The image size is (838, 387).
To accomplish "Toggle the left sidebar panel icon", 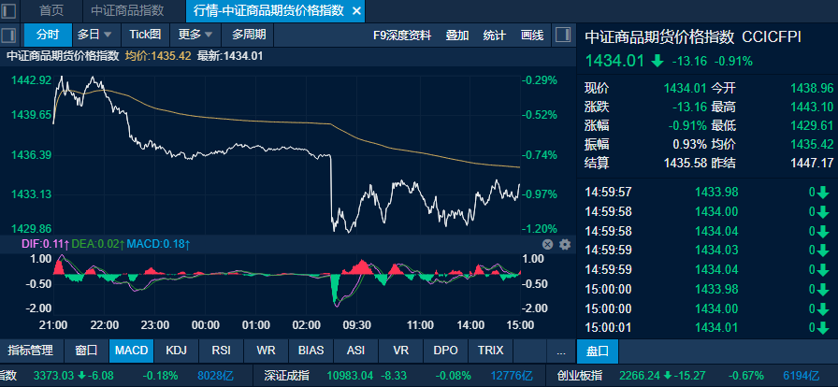I will (x=9, y=35).
